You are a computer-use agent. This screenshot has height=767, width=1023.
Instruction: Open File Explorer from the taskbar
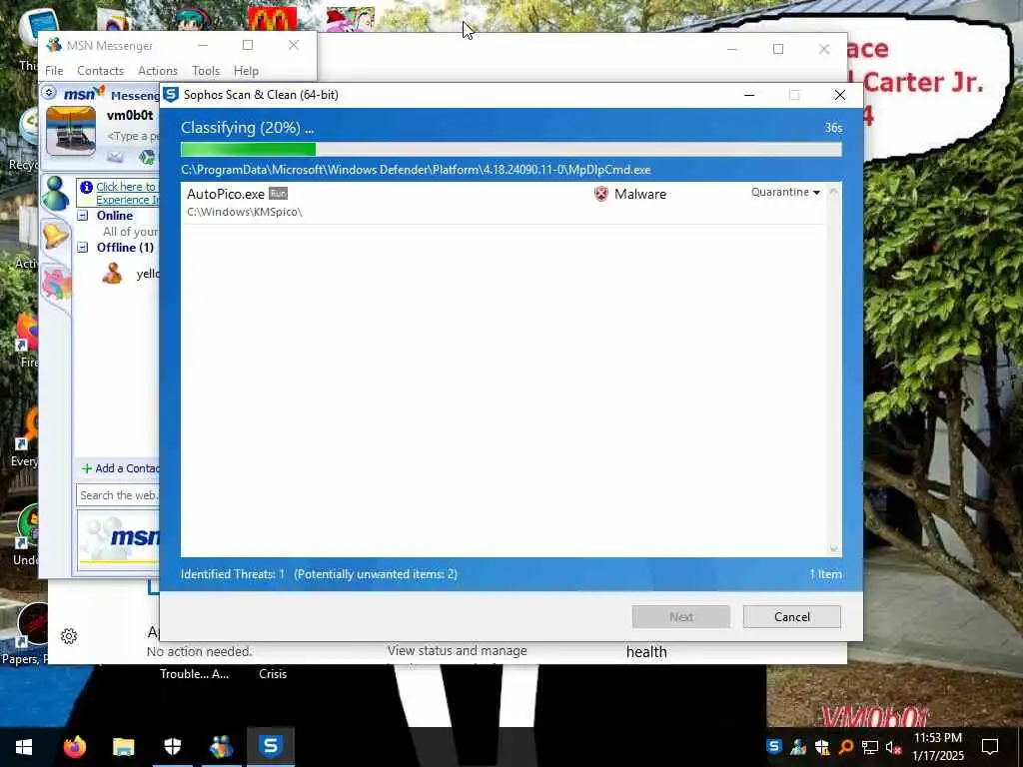tap(123, 746)
